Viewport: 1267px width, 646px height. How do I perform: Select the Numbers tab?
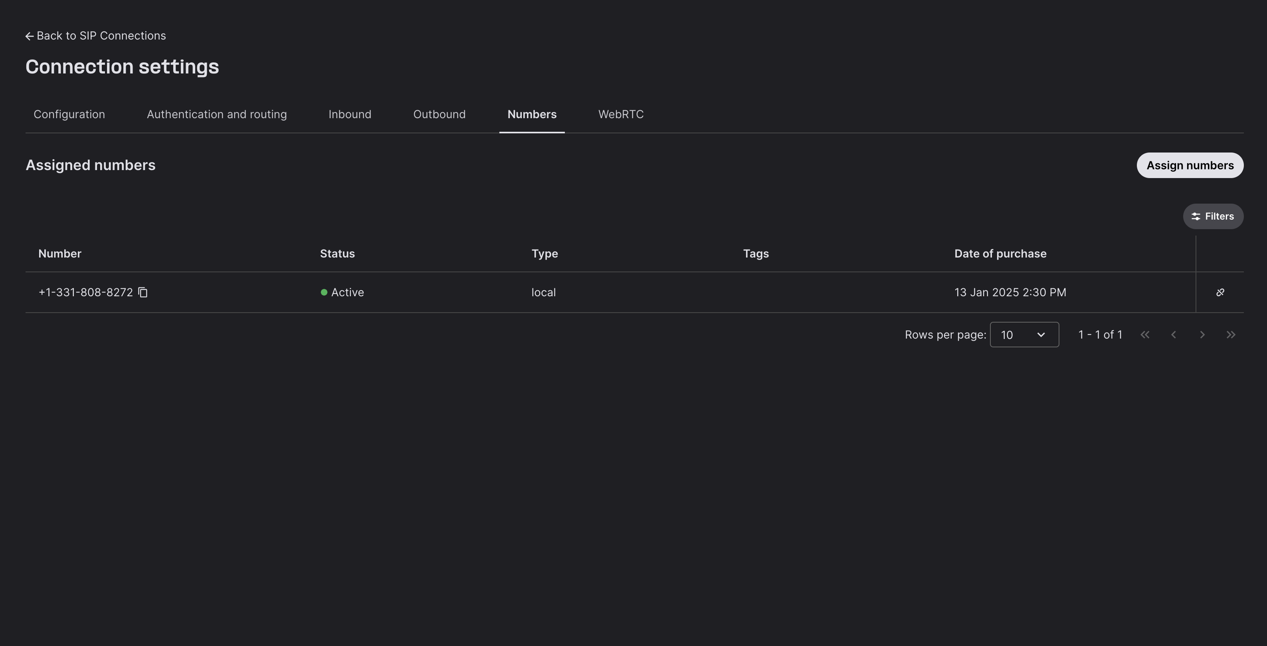(x=532, y=114)
